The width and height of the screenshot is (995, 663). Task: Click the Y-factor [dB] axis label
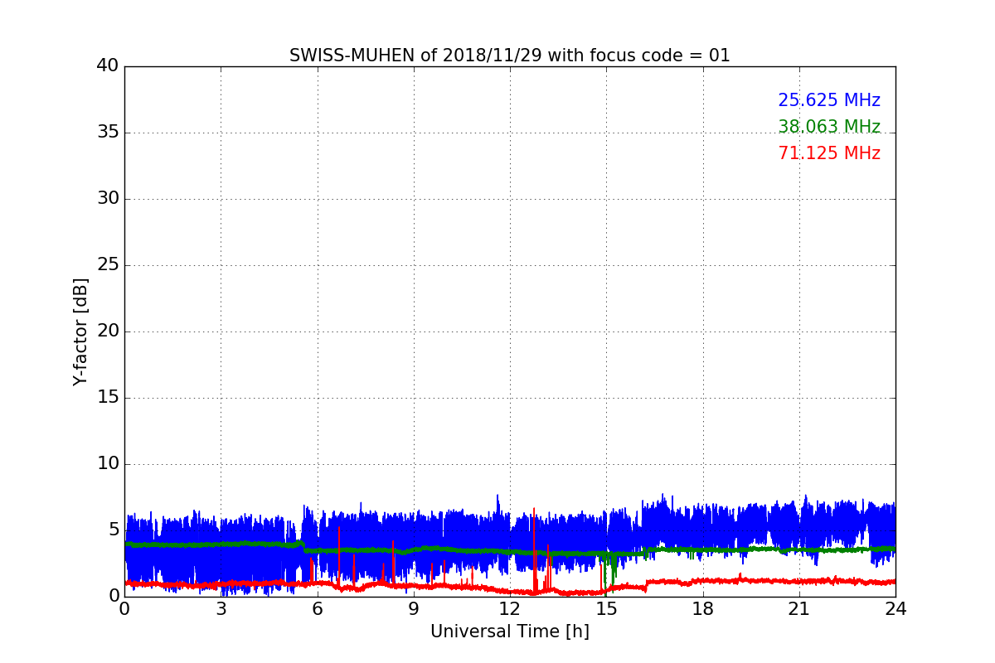pos(80,331)
